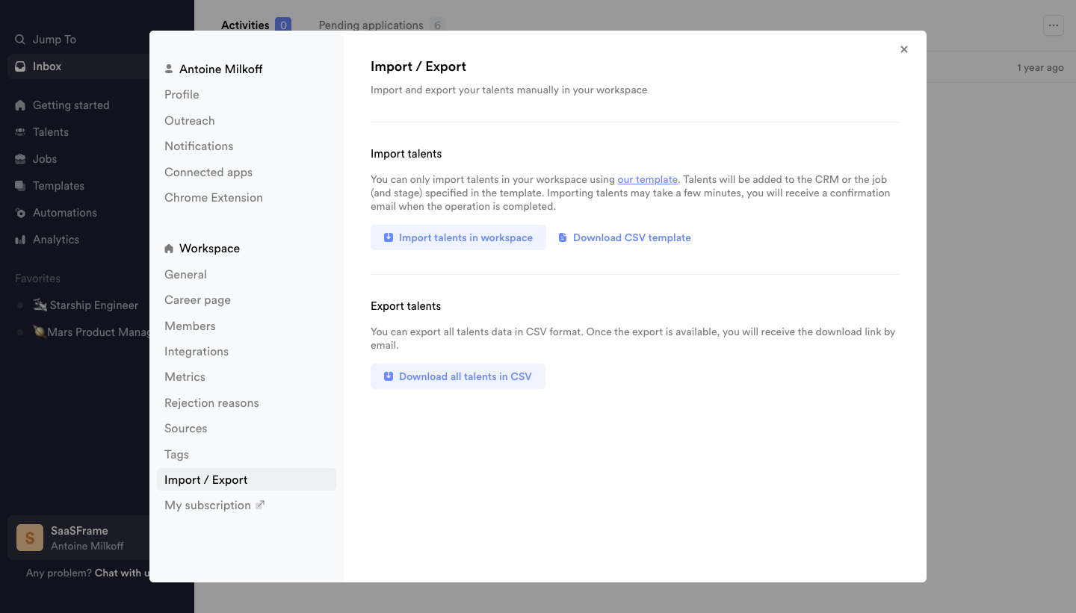Click the SaaSFrame workspace avatar
Screen dimensions: 1076x613
[x=30, y=538]
